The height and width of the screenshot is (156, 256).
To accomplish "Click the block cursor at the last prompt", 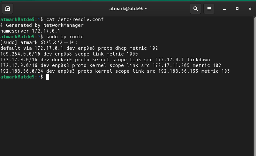I will 48,77.
